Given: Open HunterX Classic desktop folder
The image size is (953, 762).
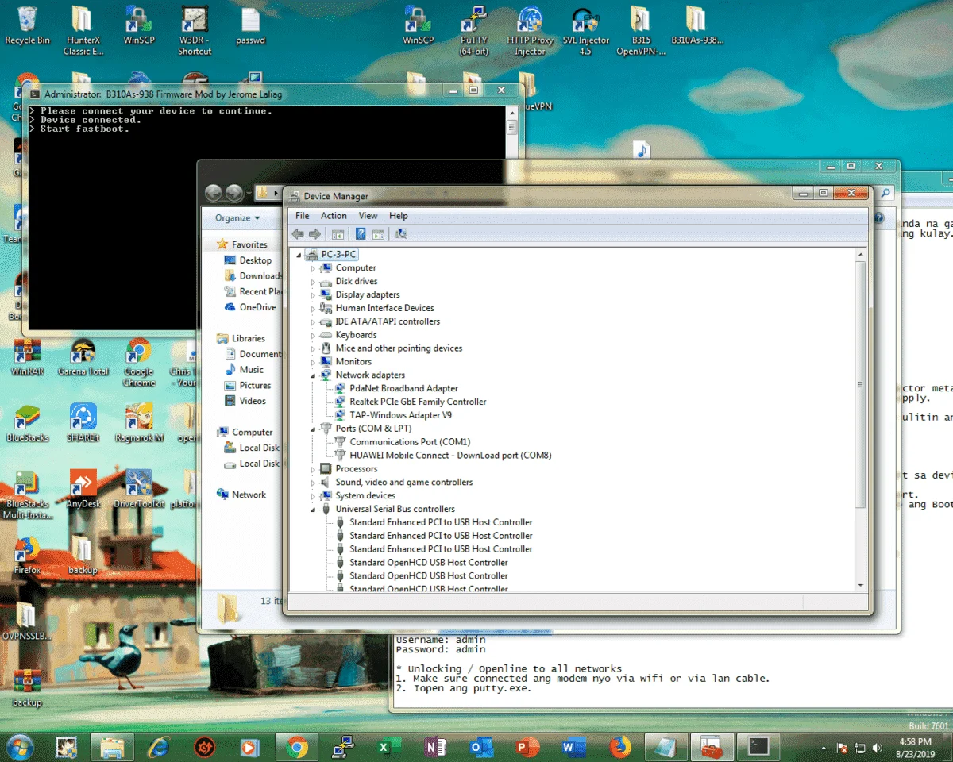Looking at the screenshot, I should (x=83, y=31).
